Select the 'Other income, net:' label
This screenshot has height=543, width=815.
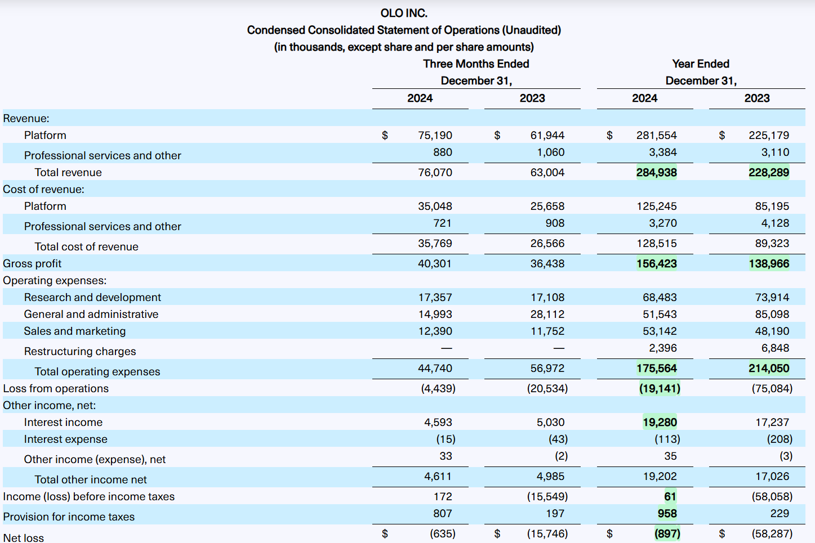(50, 405)
